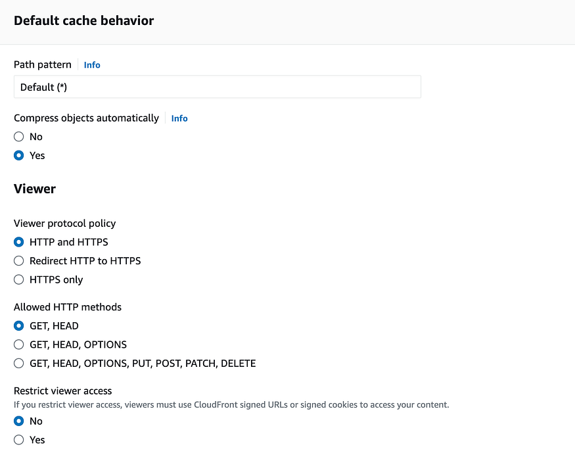Click the Restrict viewer access label
The image size is (575, 455).
(63, 391)
